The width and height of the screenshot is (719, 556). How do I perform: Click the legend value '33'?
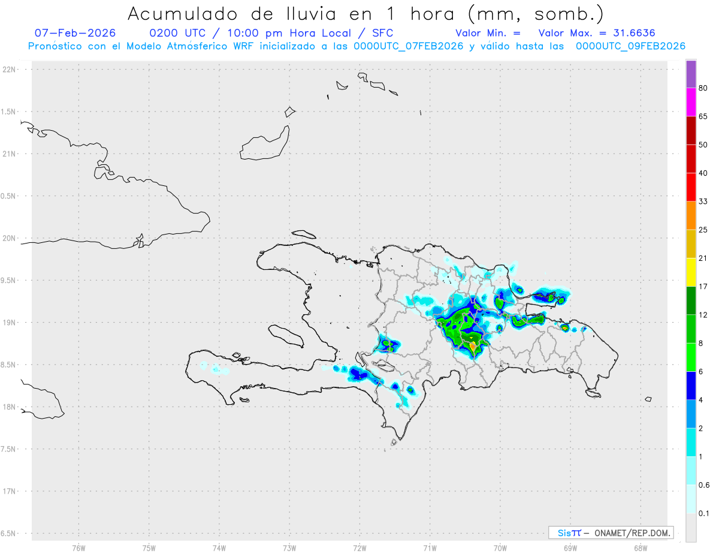coord(703,202)
